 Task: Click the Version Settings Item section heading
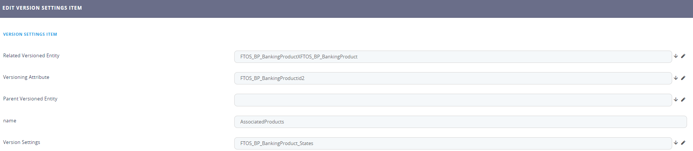coord(30,34)
